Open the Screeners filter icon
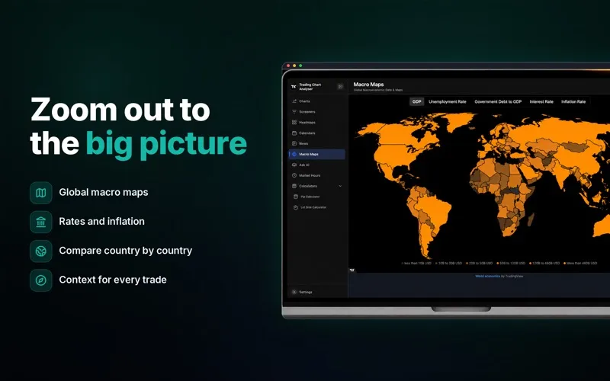This screenshot has width=610, height=381. pos(294,111)
